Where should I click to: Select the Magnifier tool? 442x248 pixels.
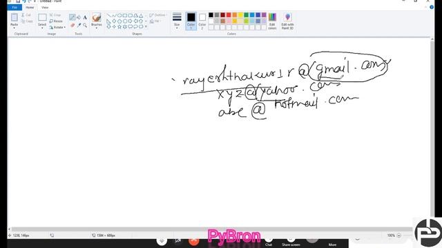coord(85,25)
